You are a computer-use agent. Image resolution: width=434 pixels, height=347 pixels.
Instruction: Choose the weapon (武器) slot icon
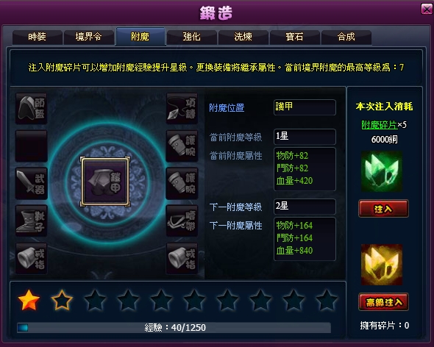point(32,183)
